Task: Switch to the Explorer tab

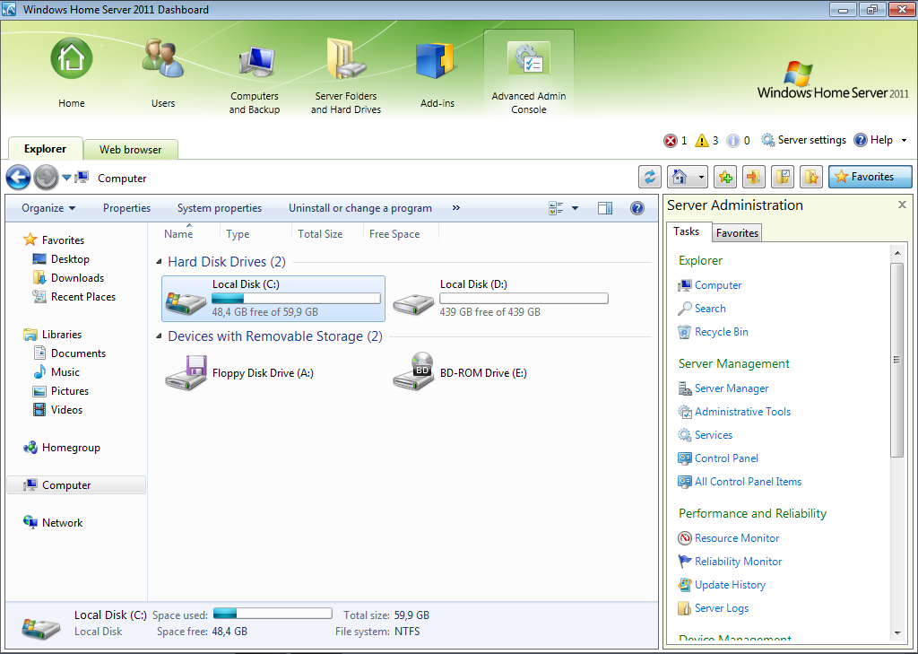Action: coord(45,149)
